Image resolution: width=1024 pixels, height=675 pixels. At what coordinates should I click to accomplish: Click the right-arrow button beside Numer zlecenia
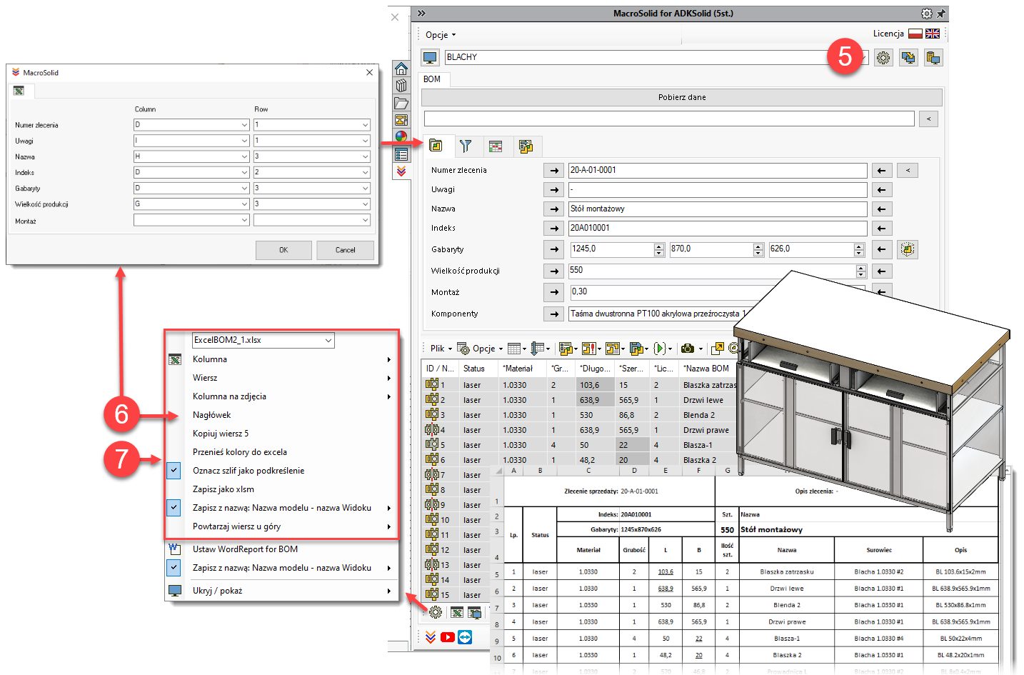(x=553, y=171)
